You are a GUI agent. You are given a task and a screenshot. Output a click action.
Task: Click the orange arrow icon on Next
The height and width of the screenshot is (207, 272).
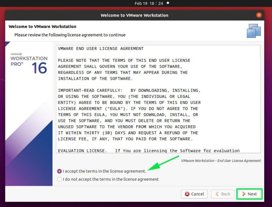click(x=244, y=194)
